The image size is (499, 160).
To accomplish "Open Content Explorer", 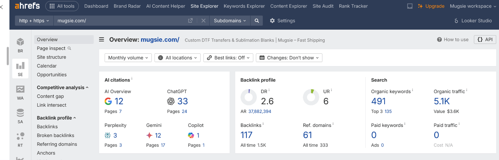I will tap(289, 6).
